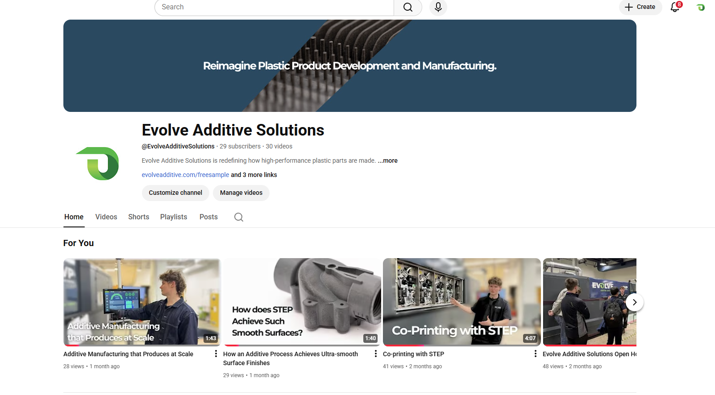This screenshot has height=395, width=715.
Task: Open 'How does STEP Achieve Smooth Surfaces' thumbnail
Action: pyautogui.click(x=302, y=302)
